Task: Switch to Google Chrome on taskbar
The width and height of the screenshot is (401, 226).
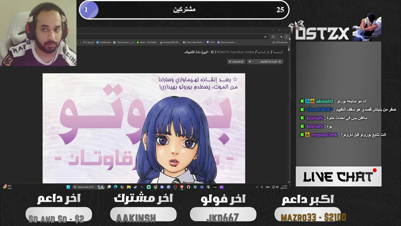Action: tap(155, 187)
